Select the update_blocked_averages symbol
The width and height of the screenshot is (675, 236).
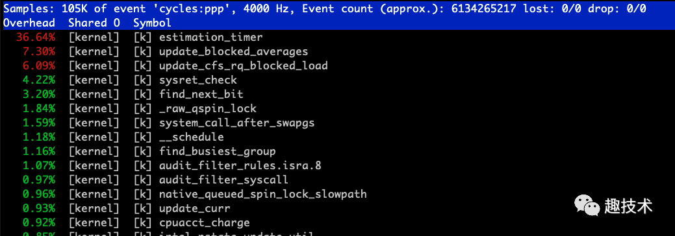point(234,52)
